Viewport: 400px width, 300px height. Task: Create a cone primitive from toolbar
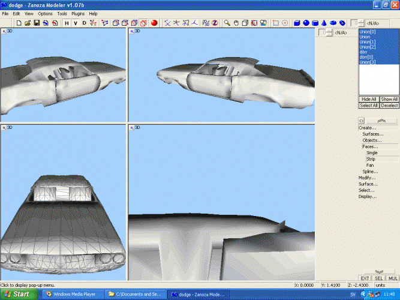tap(324, 23)
